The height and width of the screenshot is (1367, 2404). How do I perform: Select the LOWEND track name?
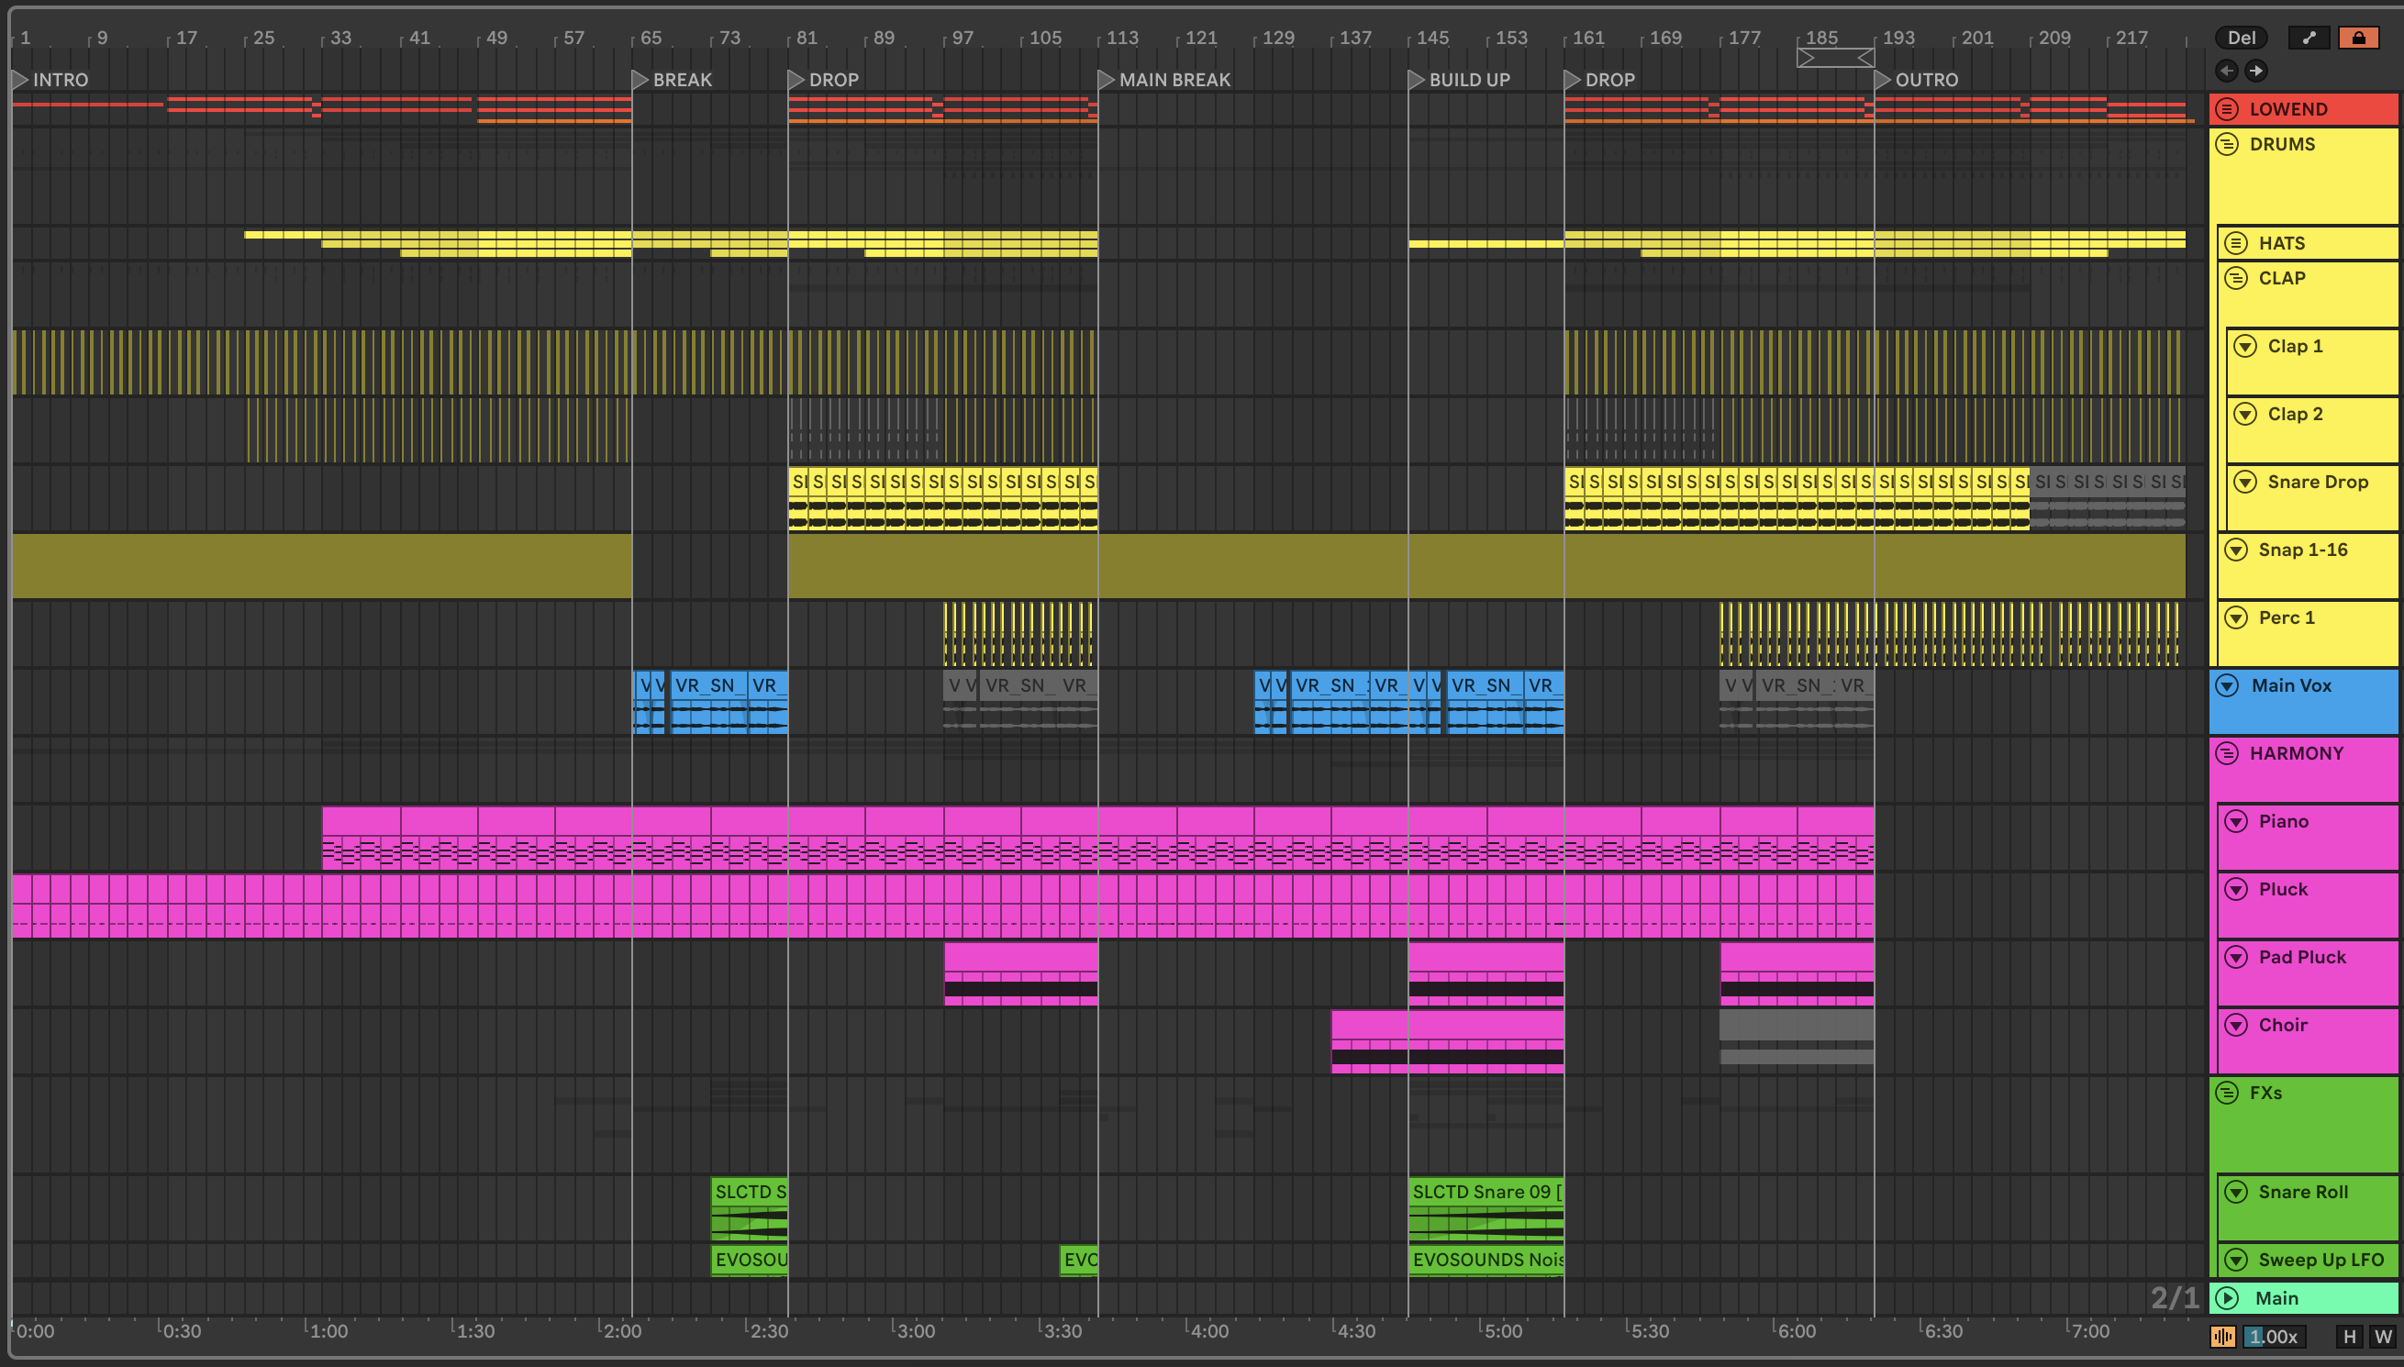tap(2288, 109)
